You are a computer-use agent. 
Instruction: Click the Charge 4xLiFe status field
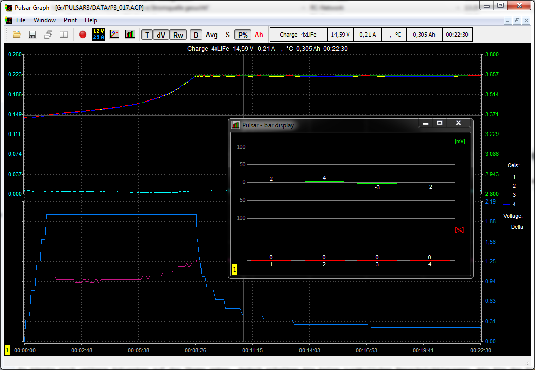pos(298,35)
